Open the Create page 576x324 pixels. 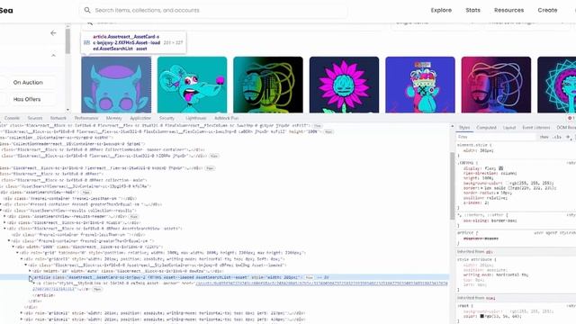(x=547, y=10)
